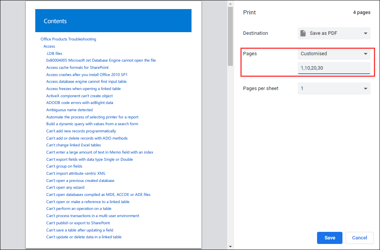
Task: Click the Build a dynamic query link
Action: [92, 124]
